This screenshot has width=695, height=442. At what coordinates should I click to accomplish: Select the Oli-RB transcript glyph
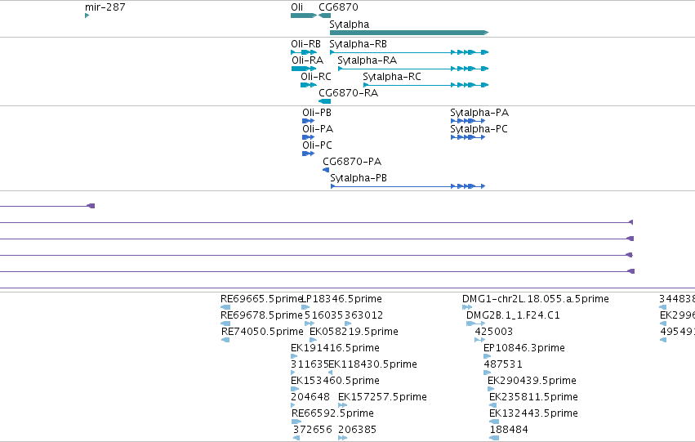pos(304,52)
